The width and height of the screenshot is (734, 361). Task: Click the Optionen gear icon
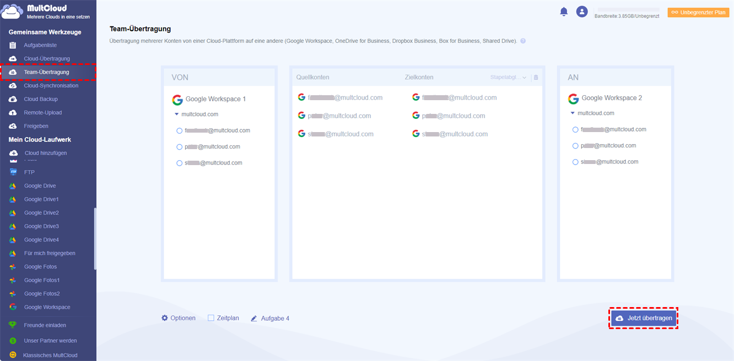[x=165, y=318]
